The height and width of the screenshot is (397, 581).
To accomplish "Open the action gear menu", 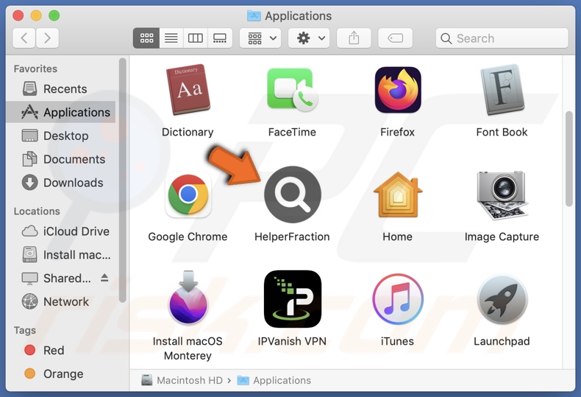I will coord(310,38).
